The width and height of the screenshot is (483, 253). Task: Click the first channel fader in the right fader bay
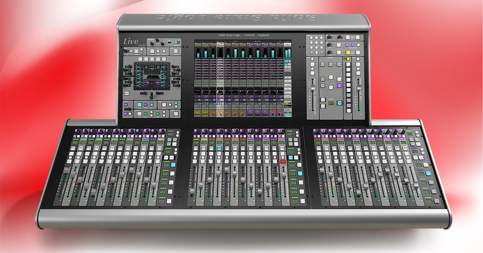click(322, 170)
